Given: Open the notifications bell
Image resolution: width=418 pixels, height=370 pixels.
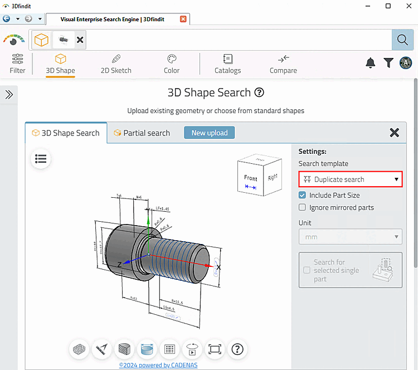Looking at the screenshot, I should tap(371, 63).
